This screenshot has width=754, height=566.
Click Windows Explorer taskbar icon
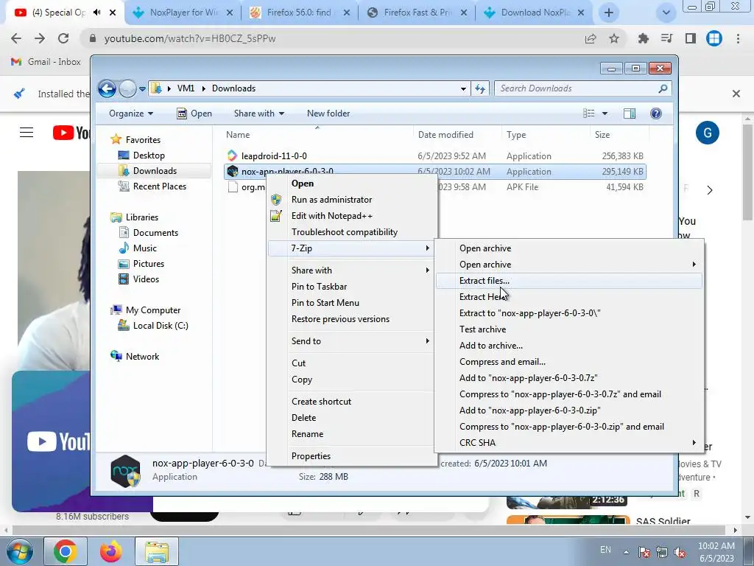coord(157,551)
